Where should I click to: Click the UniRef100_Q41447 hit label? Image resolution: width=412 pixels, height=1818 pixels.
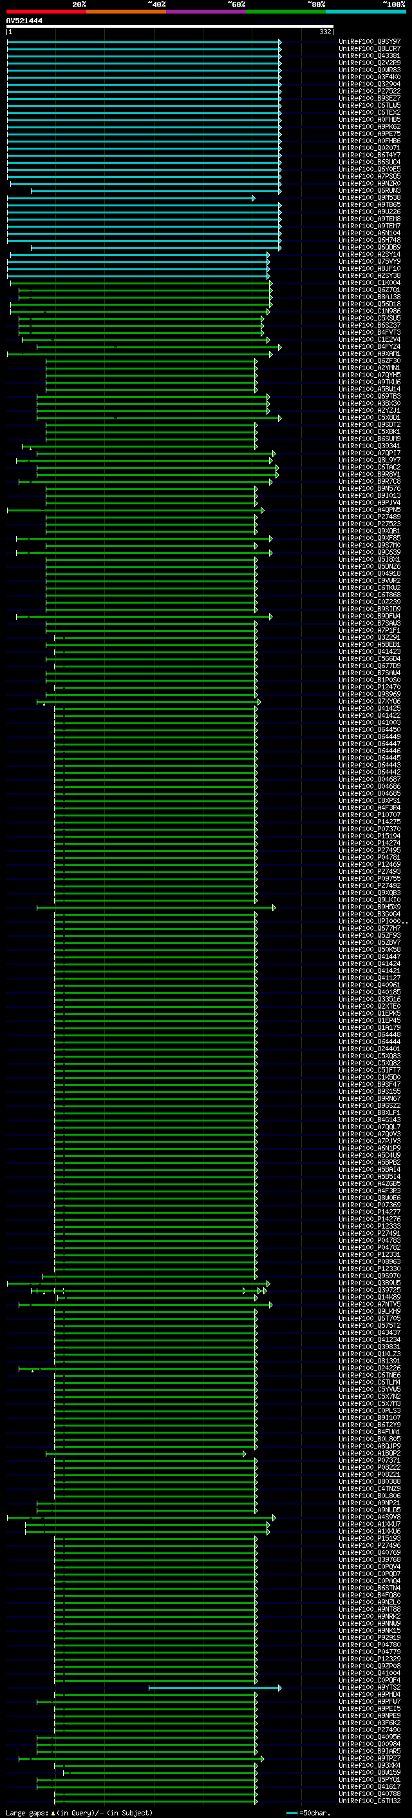[369, 956]
